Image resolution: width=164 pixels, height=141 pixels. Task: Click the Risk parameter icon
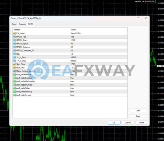pyautogui.click(x=14, y=54)
